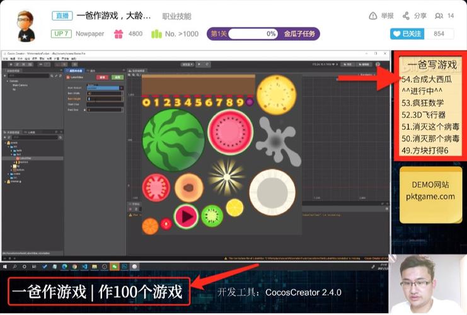Image resolution: width=467 pixels, height=315 pixels.
Task: Select the bg node under Canvas
Action: (x=14, y=89)
